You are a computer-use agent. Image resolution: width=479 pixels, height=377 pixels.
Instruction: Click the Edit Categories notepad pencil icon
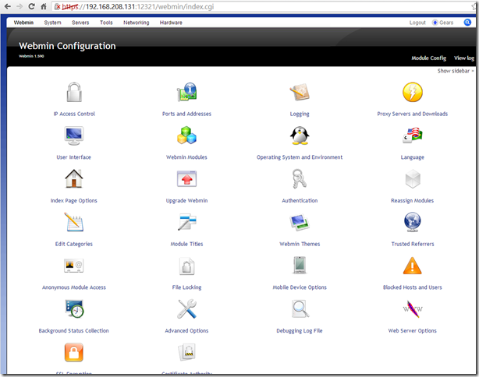(x=74, y=222)
